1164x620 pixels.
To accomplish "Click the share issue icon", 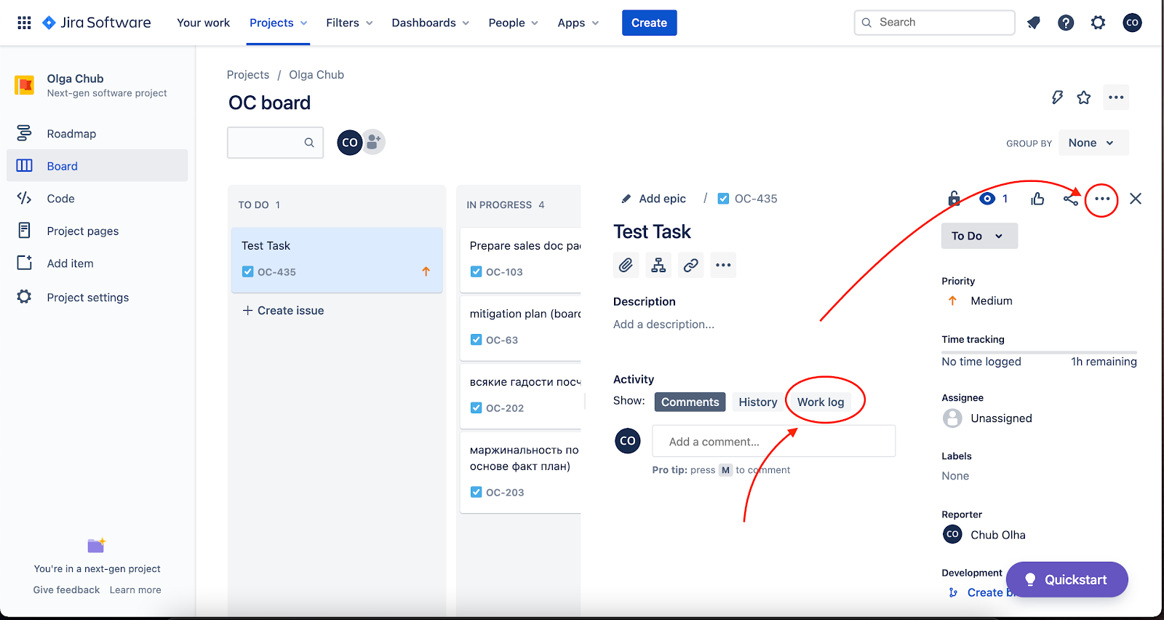I will click(x=1070, y=199).
